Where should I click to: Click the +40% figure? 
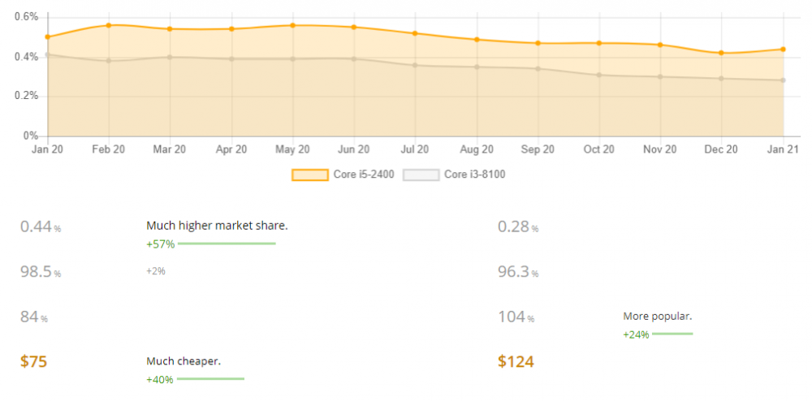160,380
